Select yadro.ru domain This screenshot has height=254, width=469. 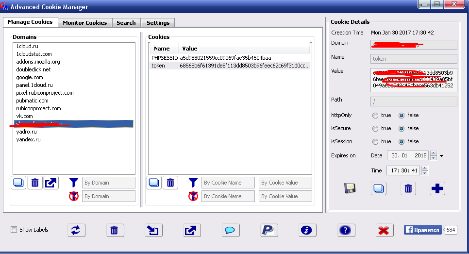pos(74,132)
